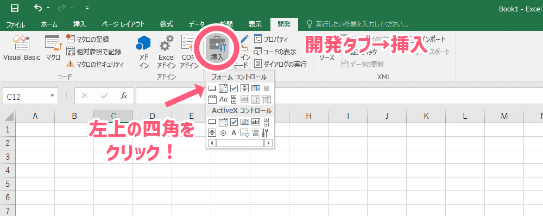This screenshot has height=216, width=543.
Task: Select the Form Control Scroll Bar icon
Action: (233, 99)
